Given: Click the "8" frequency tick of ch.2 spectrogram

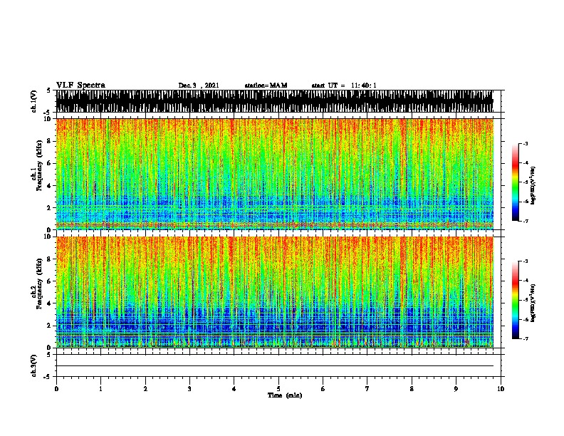Looking at the screenshot, I should pos(50,259).
